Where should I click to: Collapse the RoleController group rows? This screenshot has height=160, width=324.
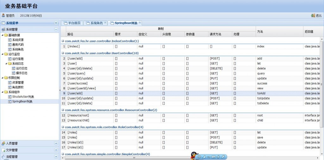pos(63,127)
